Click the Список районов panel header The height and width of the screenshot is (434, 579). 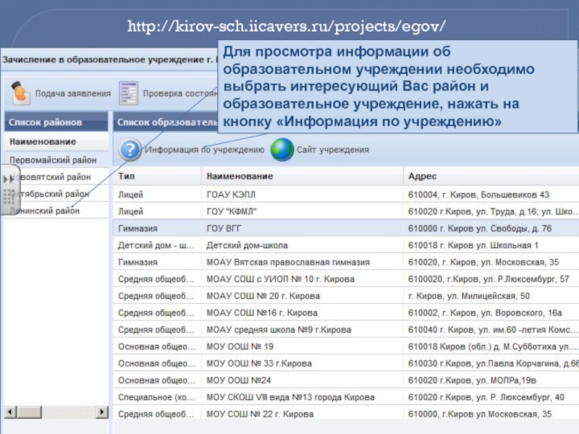[x=56, y=122]
